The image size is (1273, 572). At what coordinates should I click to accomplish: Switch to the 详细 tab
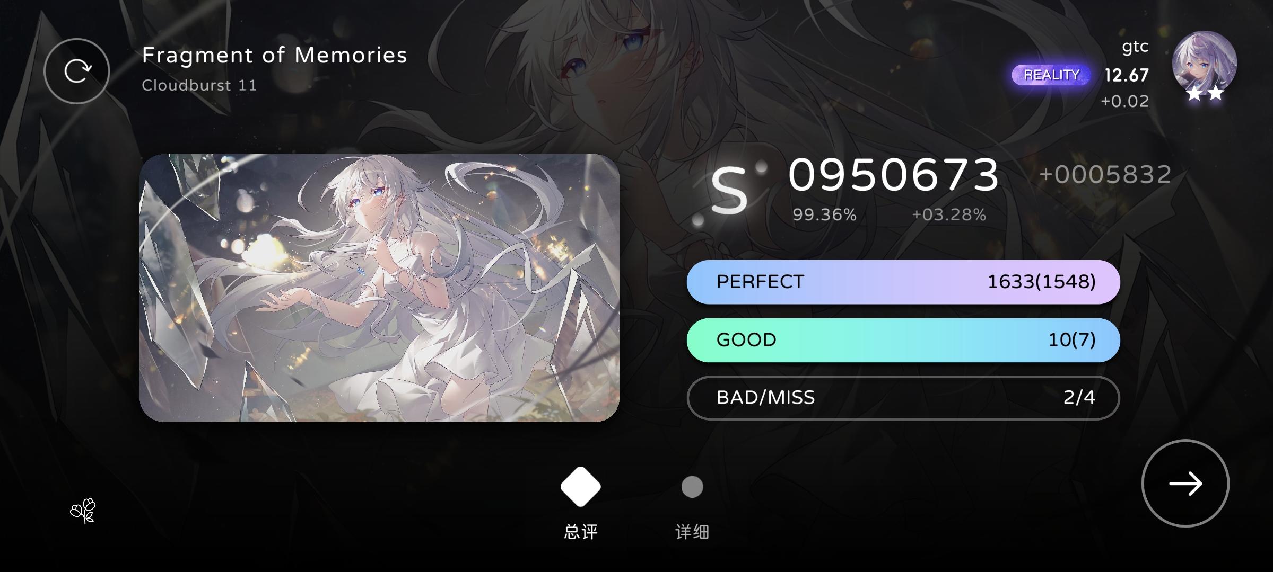[692, 531]
